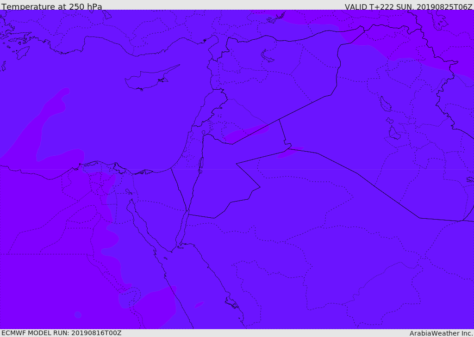Image resolution: width=474 pixels, height=337 pixels.
Task: Click Lake Tharthar in central Iraq
Action: [x=385, y=104]
